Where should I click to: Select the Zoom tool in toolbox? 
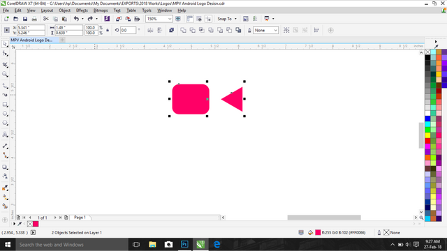[x=5, y=75]
